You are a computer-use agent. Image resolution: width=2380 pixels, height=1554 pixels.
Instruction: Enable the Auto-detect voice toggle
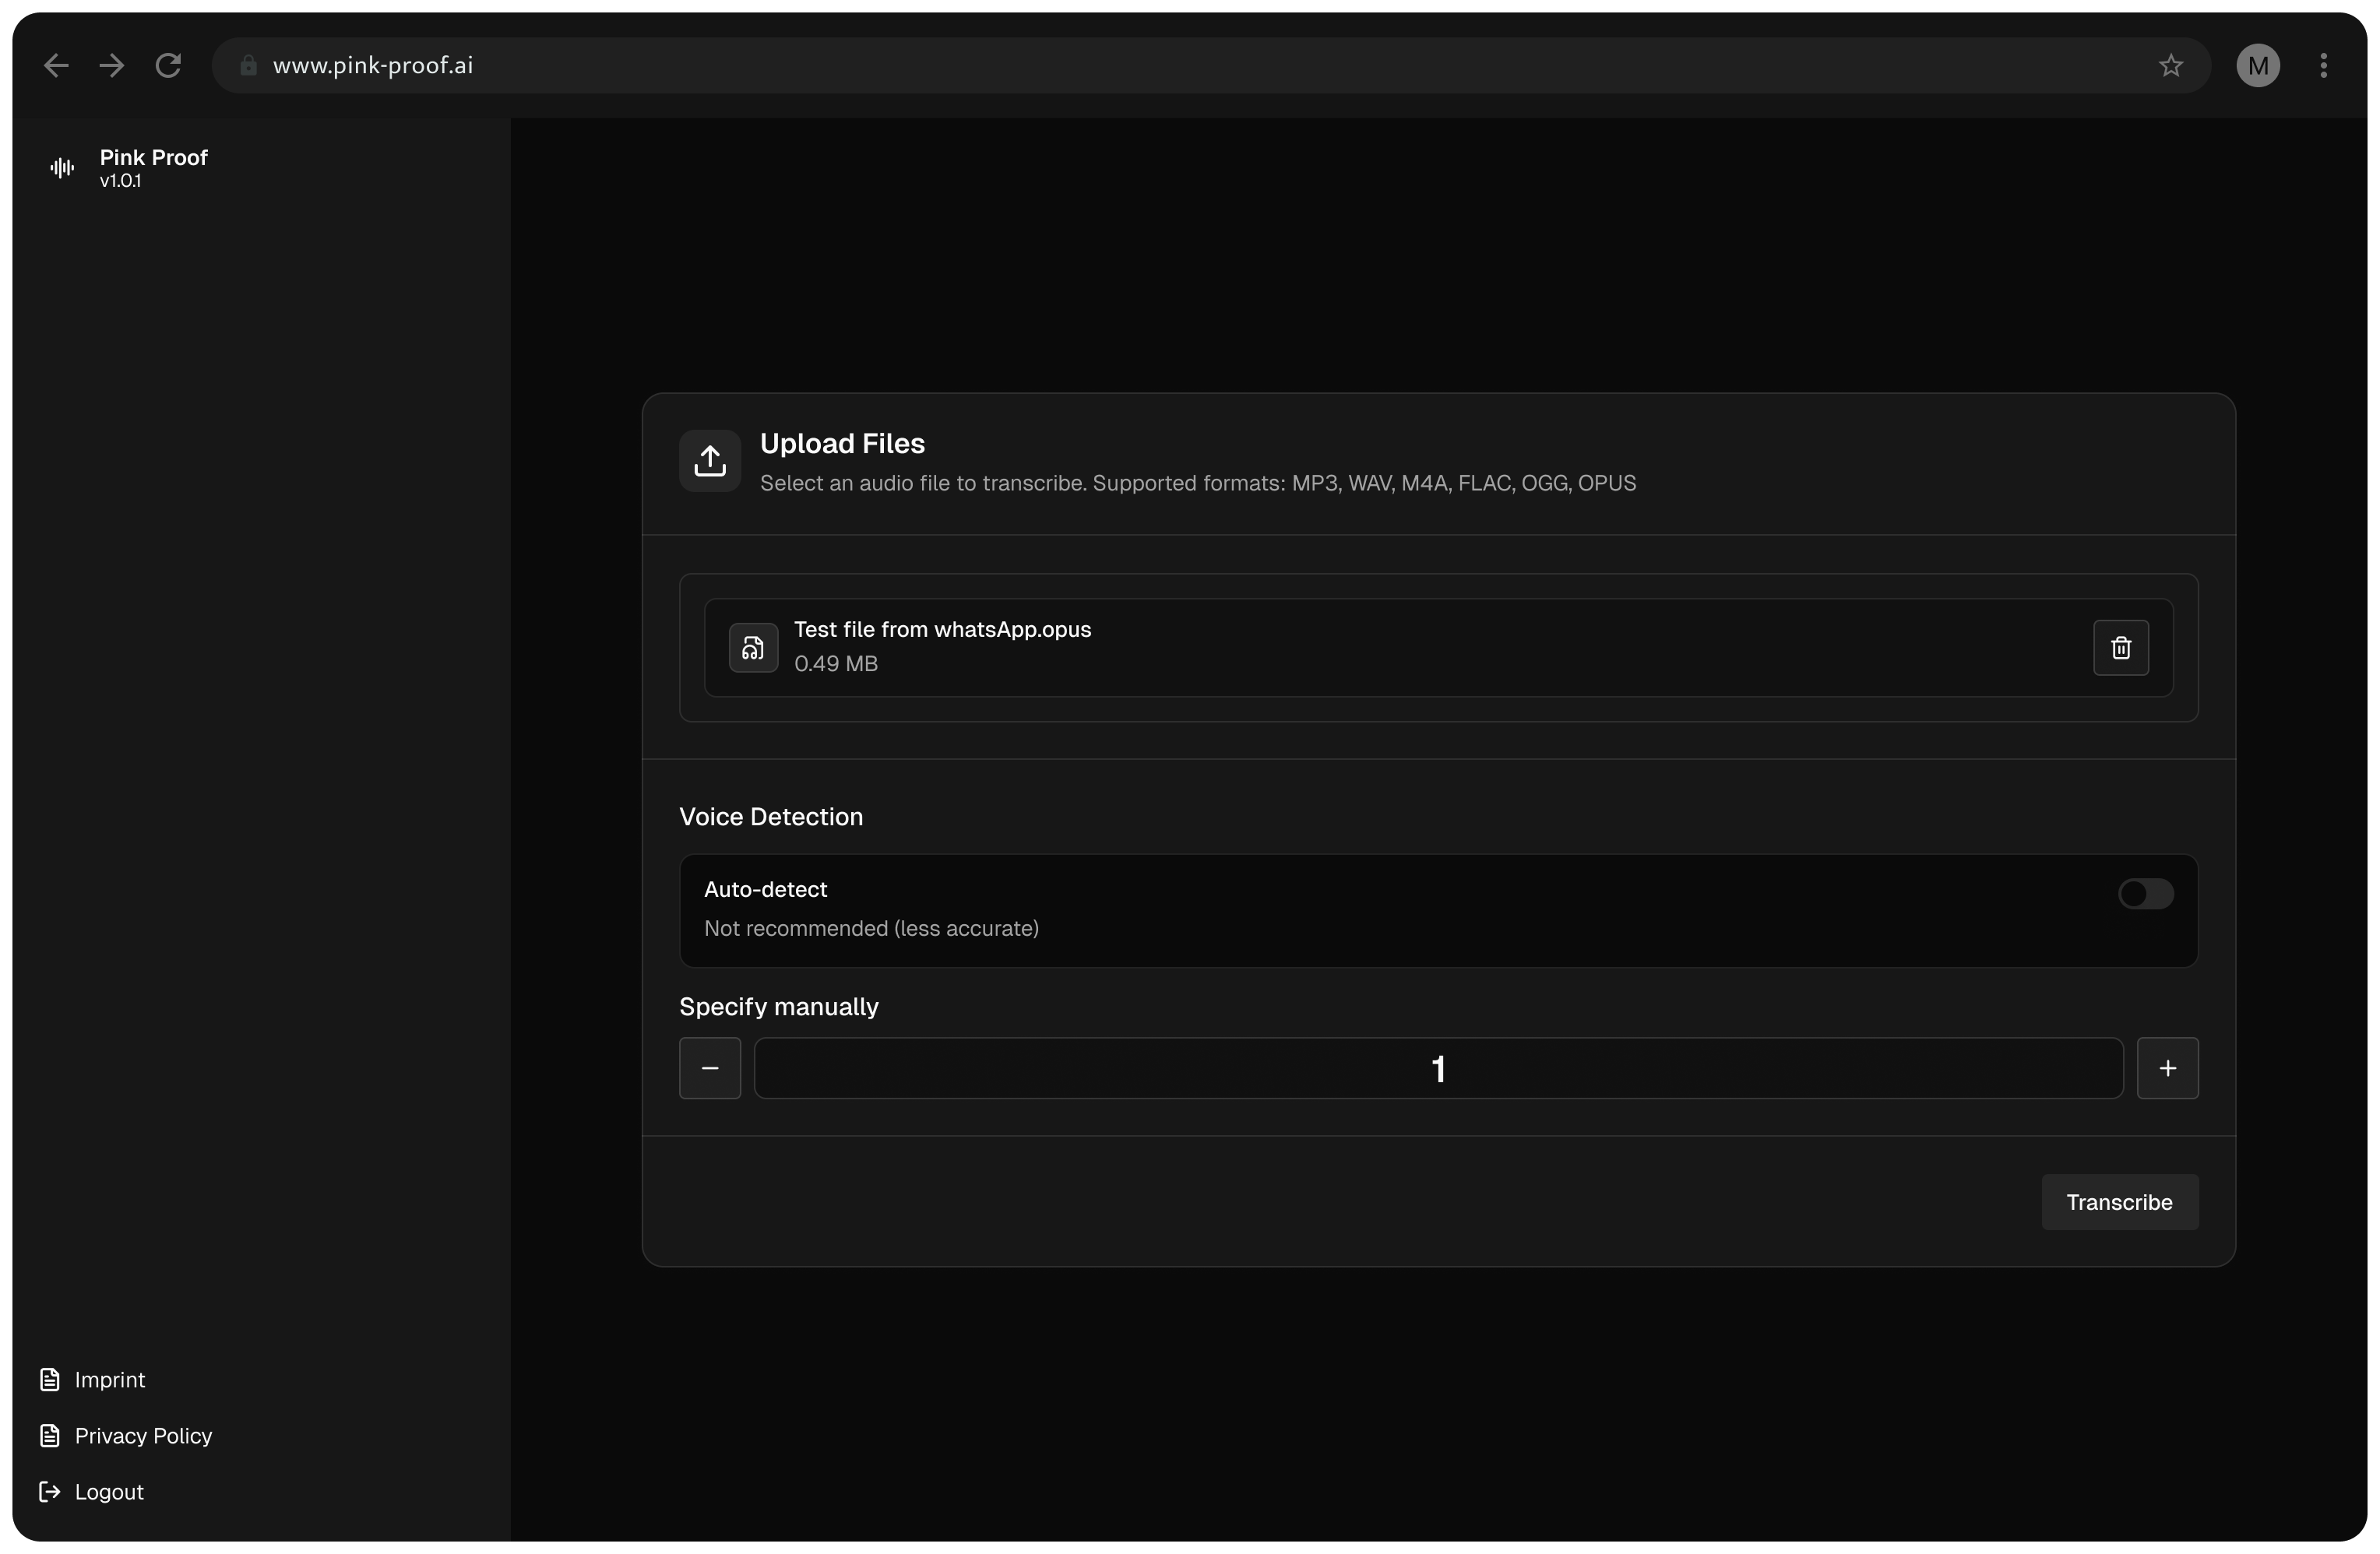coord(2145,894)
